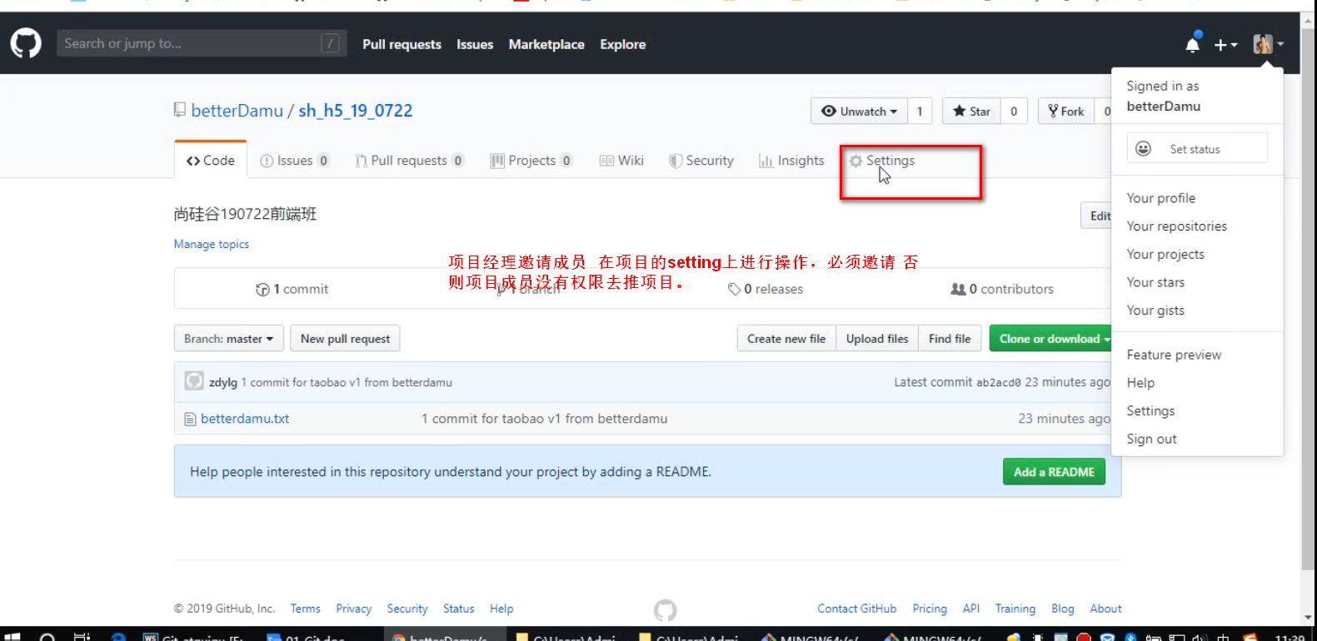Viewport: 1317px width, 641px height.
Task: Click the user avatar menu
Action: pos(1269,44)
